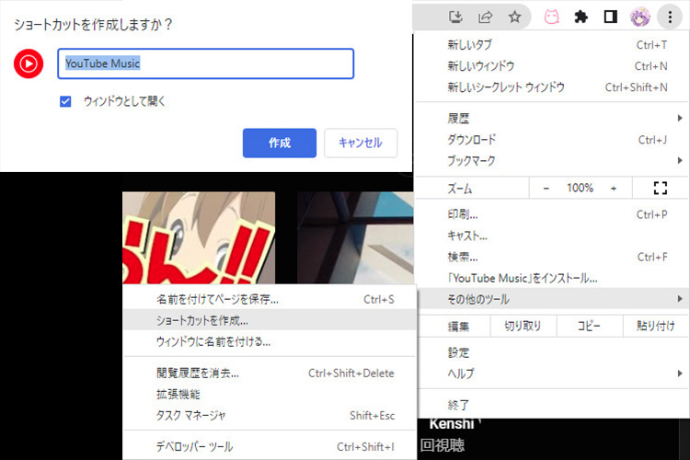Open the pink cat extension icon
This screenshot has width=690, height=460.
[x=551, y=17]
